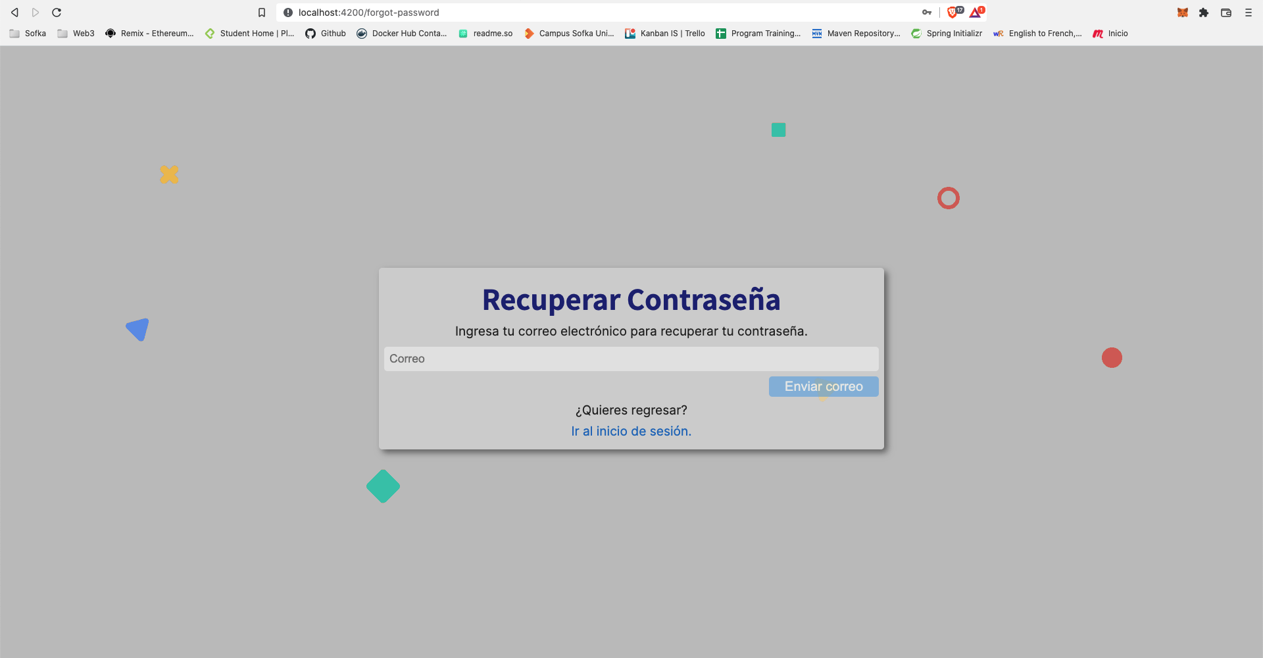Open the browser hamburger menu
This screenshot has height=658, width=1263.
[x=1249, y=13]
